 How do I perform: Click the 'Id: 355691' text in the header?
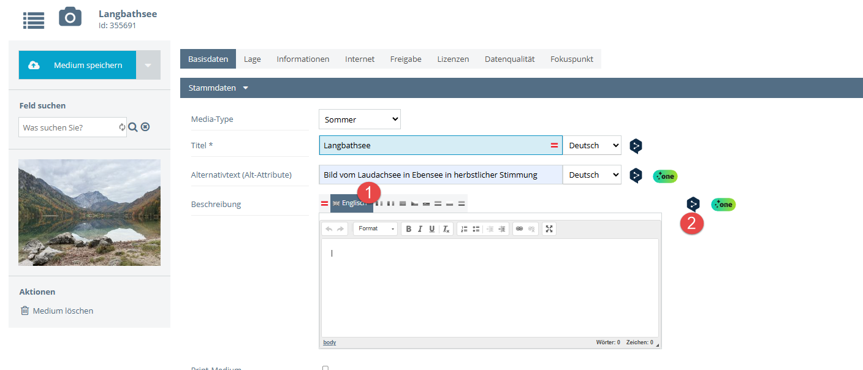(x=117, y=26)
